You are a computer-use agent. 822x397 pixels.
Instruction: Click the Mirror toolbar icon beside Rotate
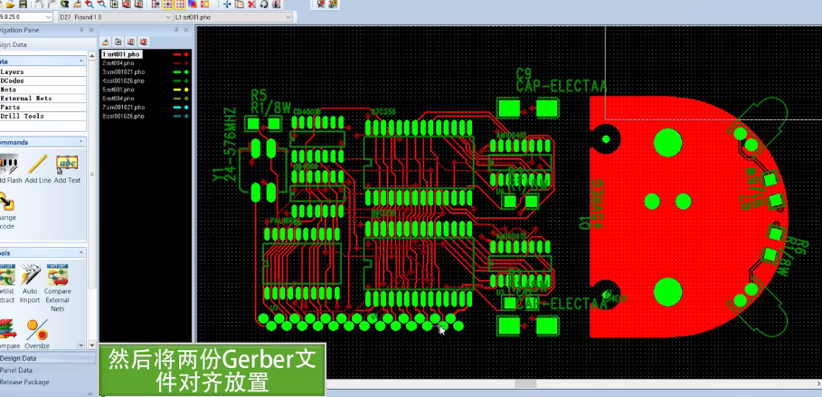click(276, 4)
